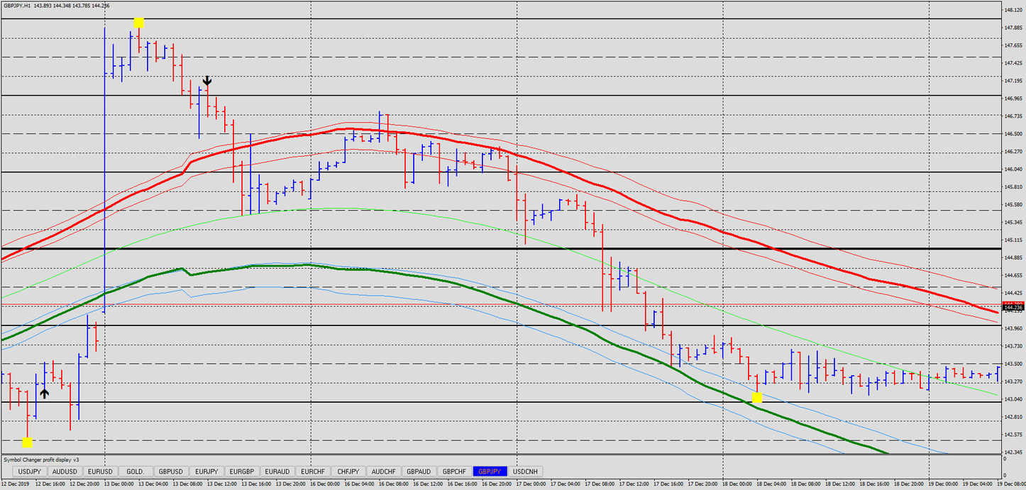Viewport: 1026px width, 490px height.
Task: Select the EURGBP symbol
Action: [242, 472]
